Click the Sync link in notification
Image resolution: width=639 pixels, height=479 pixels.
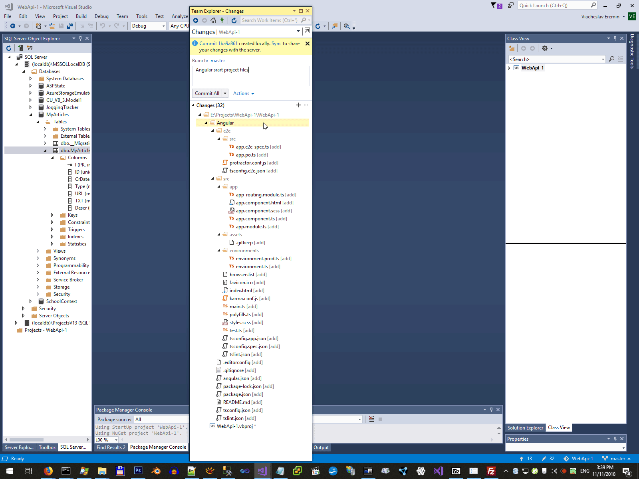coord(276,44)
